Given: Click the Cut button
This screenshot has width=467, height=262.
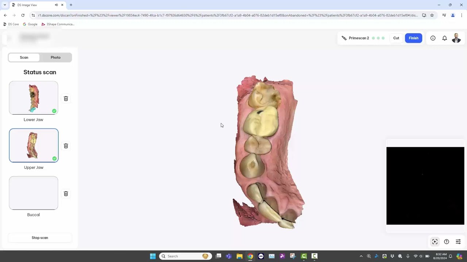Looking at the screenshot, I should click(x=396, y=38).
